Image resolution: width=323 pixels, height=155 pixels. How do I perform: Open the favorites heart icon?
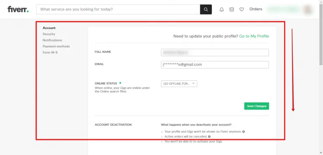click(242, 10)
